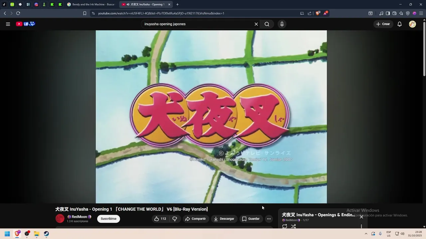Open the media playlist music note icon
426x239 pixels.
point(381,13)
